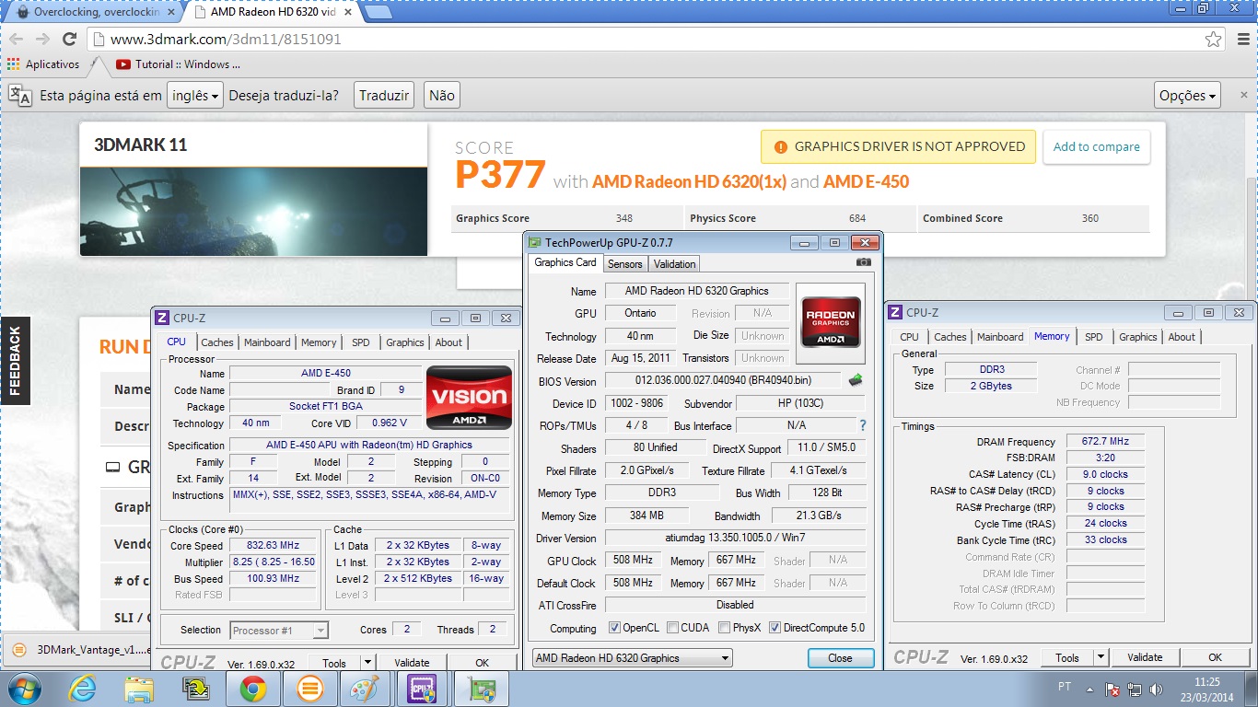
Task: Open the Aplicativos apps bookmark
Action: (x=43, y=64)
